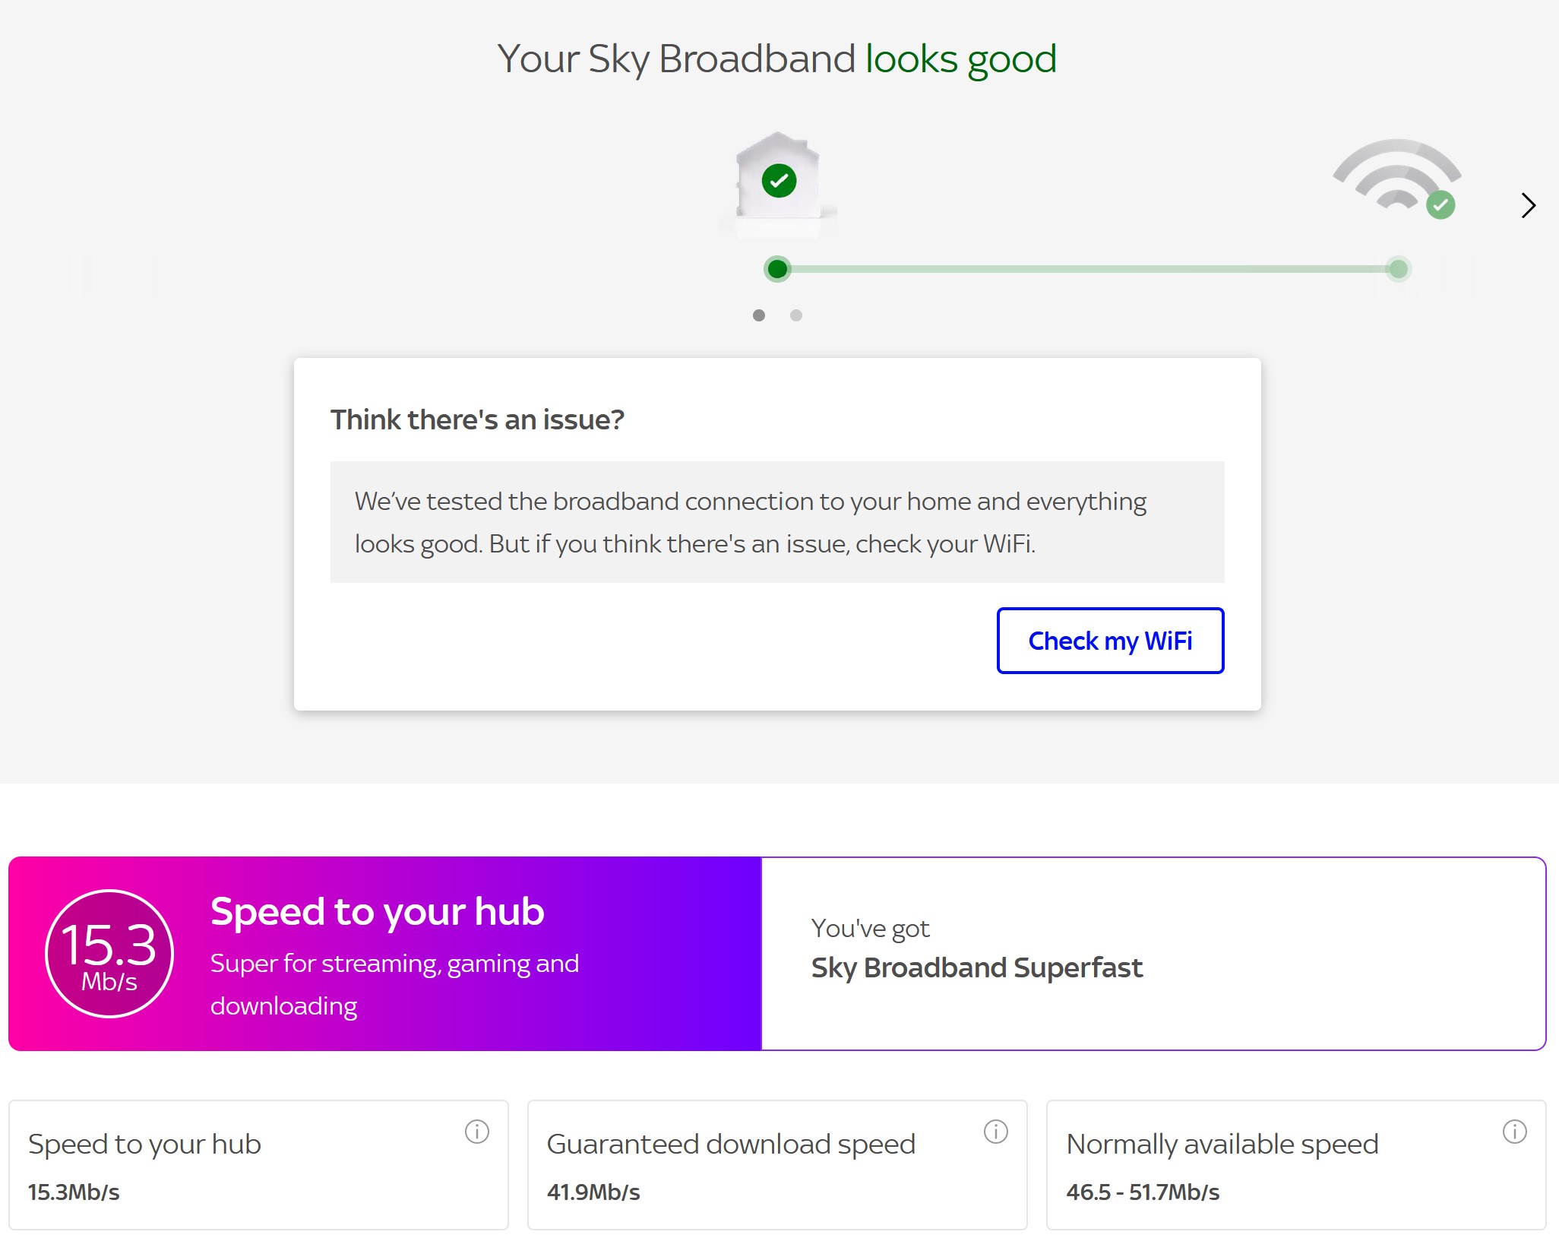The image size is (1559, 1238).
Task: View info for Normally available speed
Action: [x=1514, y=1132]
